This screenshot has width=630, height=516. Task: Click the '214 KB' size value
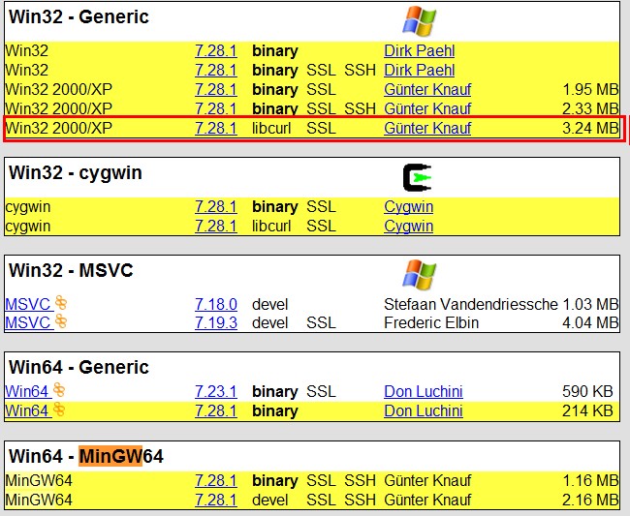tap(587, 411)
